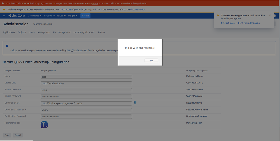Viewport: 280px width, 141px height.
Task: Click the Create button
Action: [x=85, y=16]
